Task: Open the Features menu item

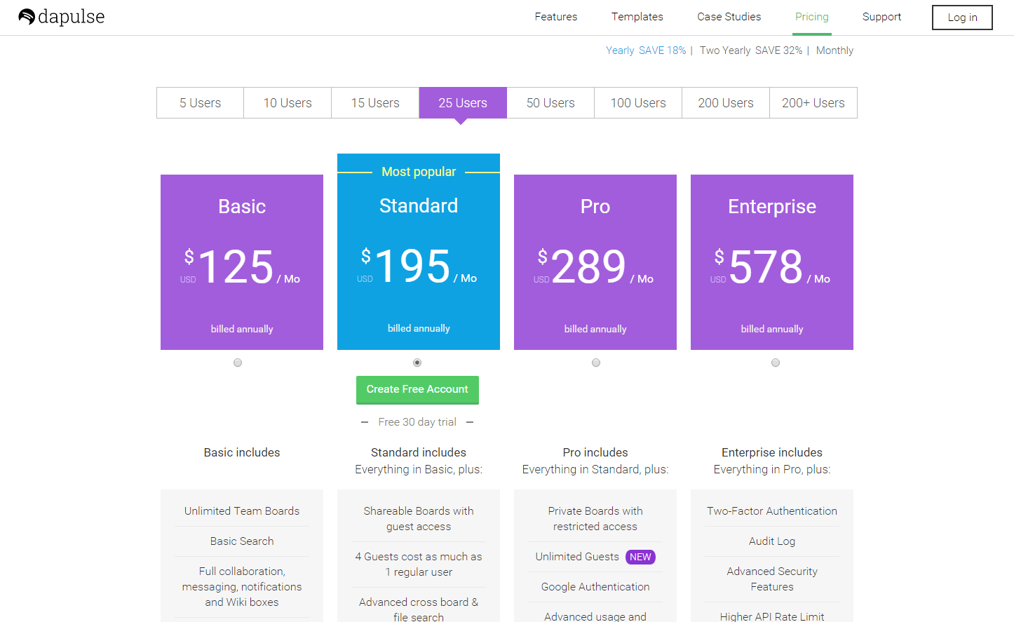Action: pos(555,17)
